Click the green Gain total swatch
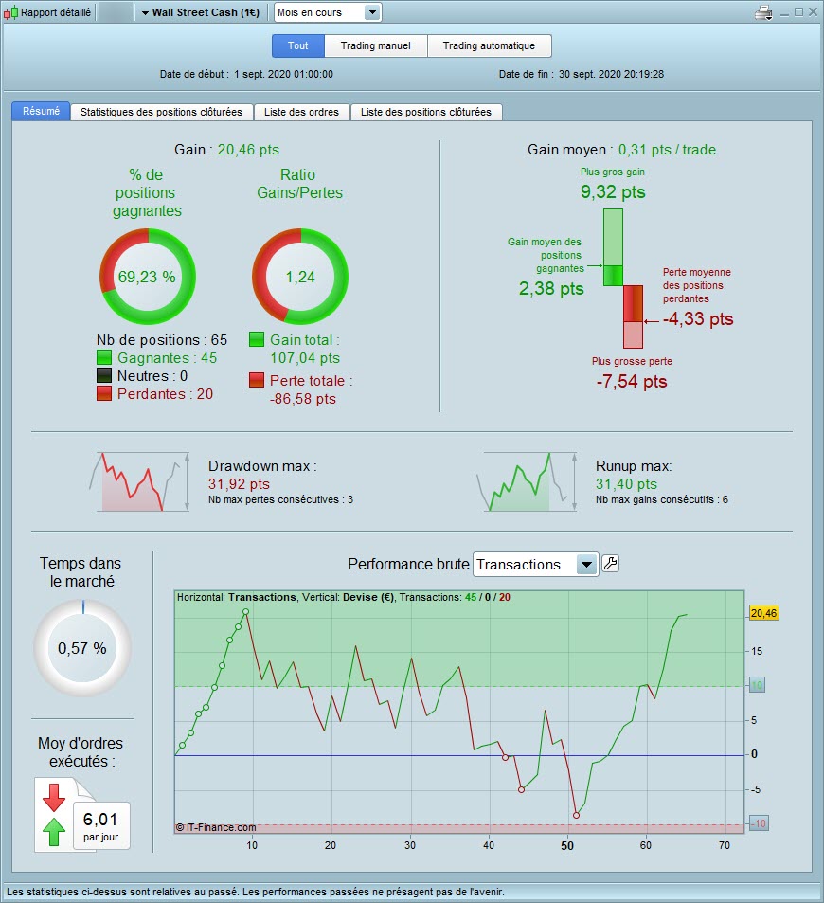 point(257,339)
